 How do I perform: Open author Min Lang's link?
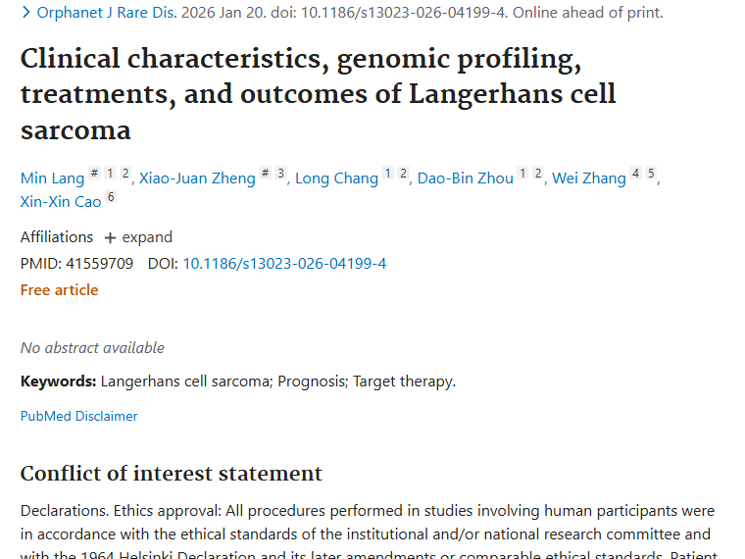point(52,178)
